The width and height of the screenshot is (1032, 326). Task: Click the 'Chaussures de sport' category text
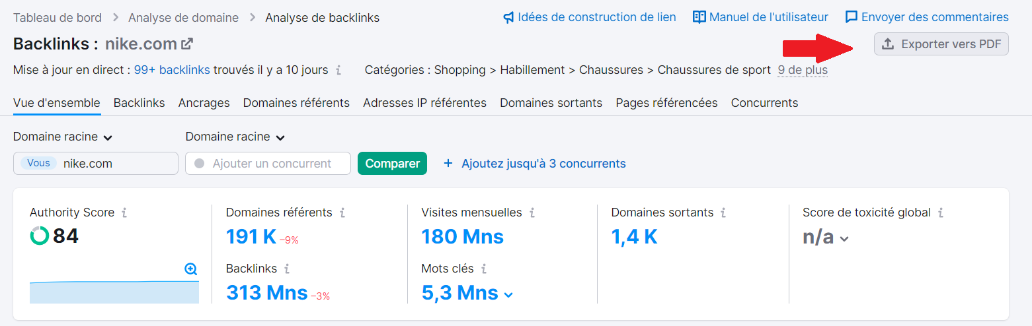(x=714, y=70)
